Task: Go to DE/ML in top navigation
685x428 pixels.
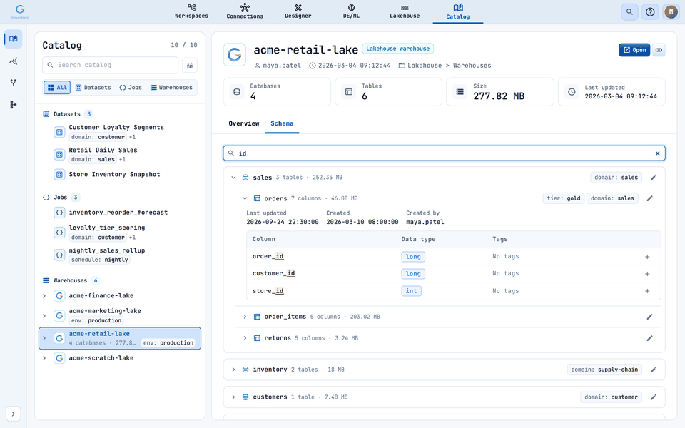Action: pos(351,11)
